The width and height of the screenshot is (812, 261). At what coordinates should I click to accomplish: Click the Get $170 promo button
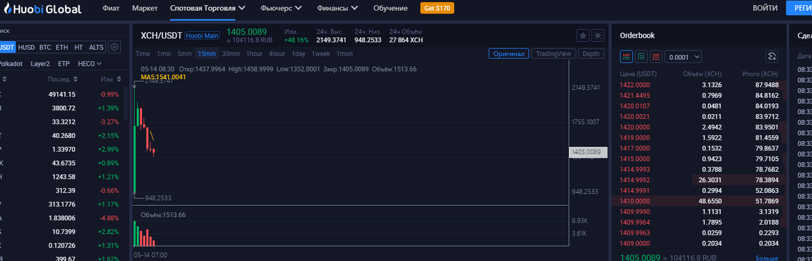pos(437,9)
